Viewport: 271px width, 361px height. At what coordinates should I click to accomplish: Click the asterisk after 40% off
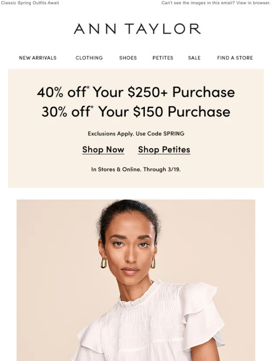click(88, 88)
